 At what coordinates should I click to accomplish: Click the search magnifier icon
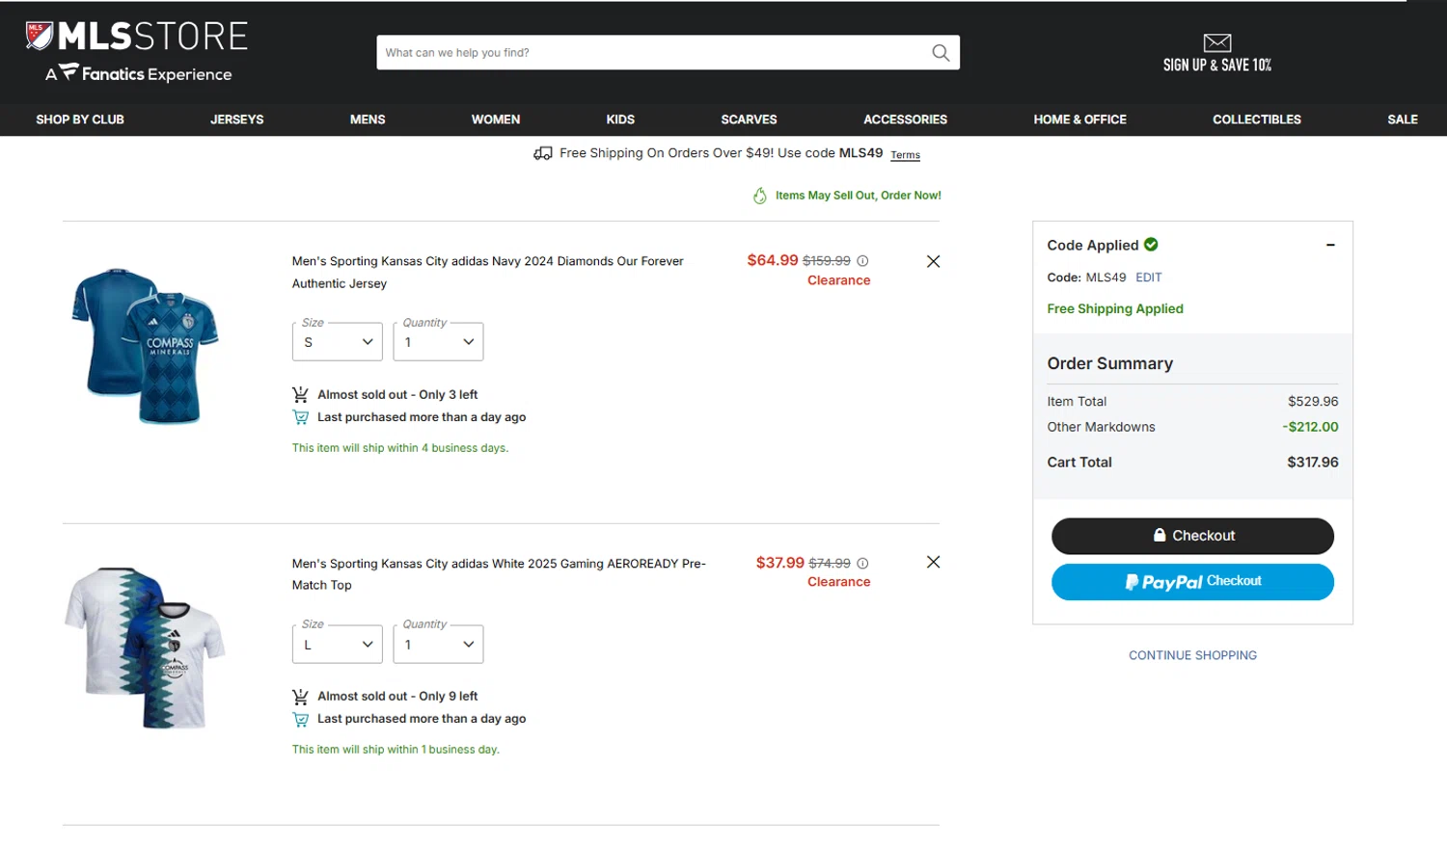(941, 53)
